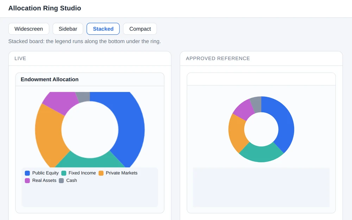The image size is (352, 220).
Task: Click the orange Private Markets legend swatch
Action: click(x=101, y=173)
